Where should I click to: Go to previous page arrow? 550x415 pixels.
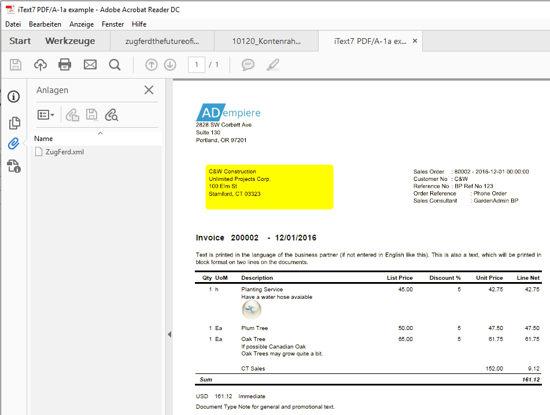pos(152,65)
